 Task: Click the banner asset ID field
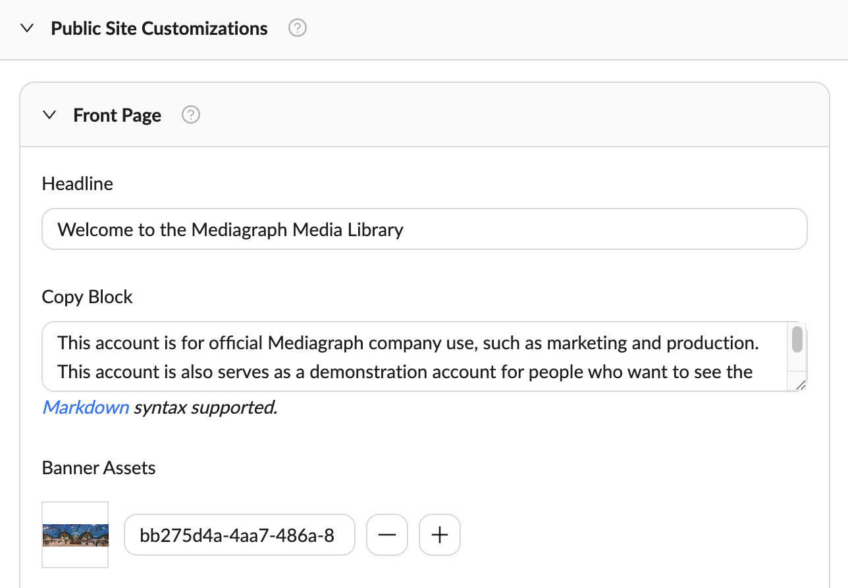pyautogui.click(x=240, y=535)
